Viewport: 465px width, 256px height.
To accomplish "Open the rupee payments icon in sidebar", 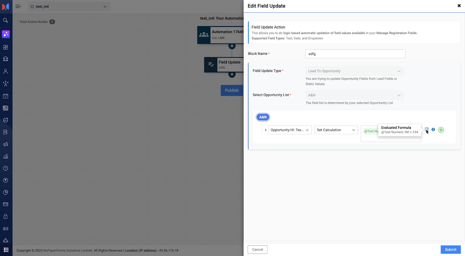I will coord(6,180).
